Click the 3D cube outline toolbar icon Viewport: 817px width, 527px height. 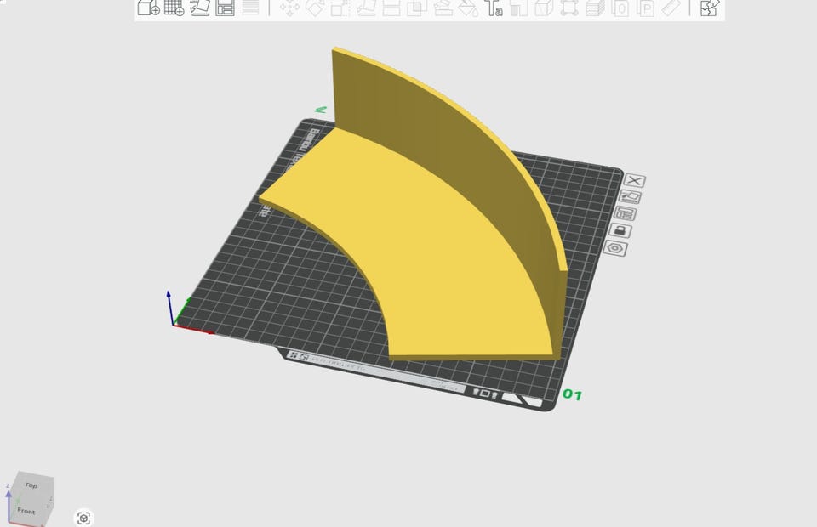point(544,8)
